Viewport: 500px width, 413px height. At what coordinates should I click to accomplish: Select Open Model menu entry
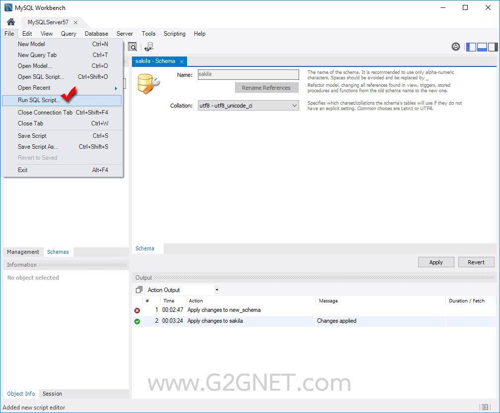point(62,65)
